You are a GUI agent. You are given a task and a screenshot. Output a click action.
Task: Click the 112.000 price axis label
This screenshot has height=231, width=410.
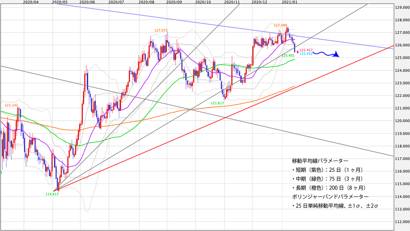(x=402, y=222)
